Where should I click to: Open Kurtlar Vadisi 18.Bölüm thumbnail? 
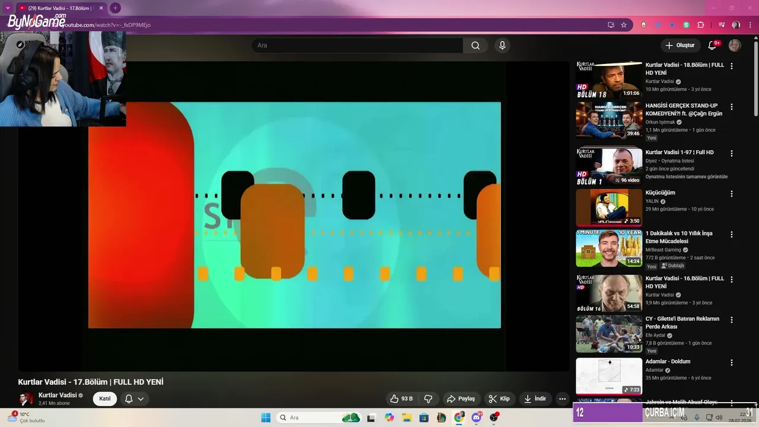point(609,80)
